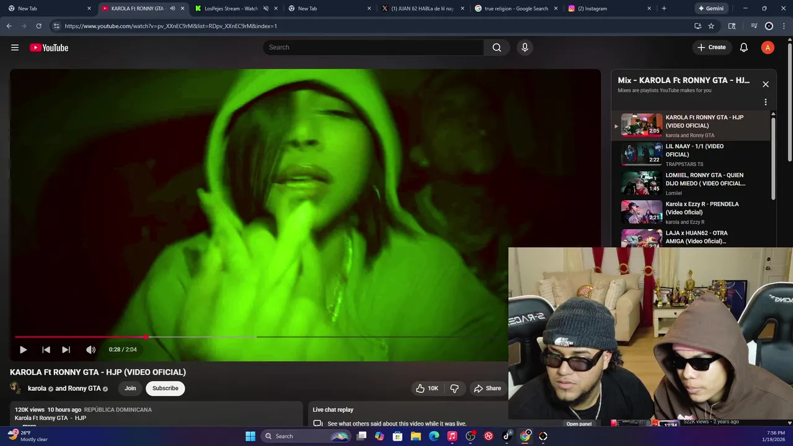This screenshot has width=793, height=446.
Task: Open LOMIIEL, RONNY GTA - QUIEN DIJO MIEDO video
Action: pyautogui.click(x=694, y=183)
